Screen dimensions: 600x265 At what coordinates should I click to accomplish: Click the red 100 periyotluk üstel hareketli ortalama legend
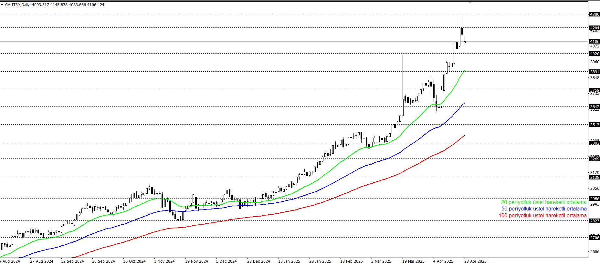point(542,216)
